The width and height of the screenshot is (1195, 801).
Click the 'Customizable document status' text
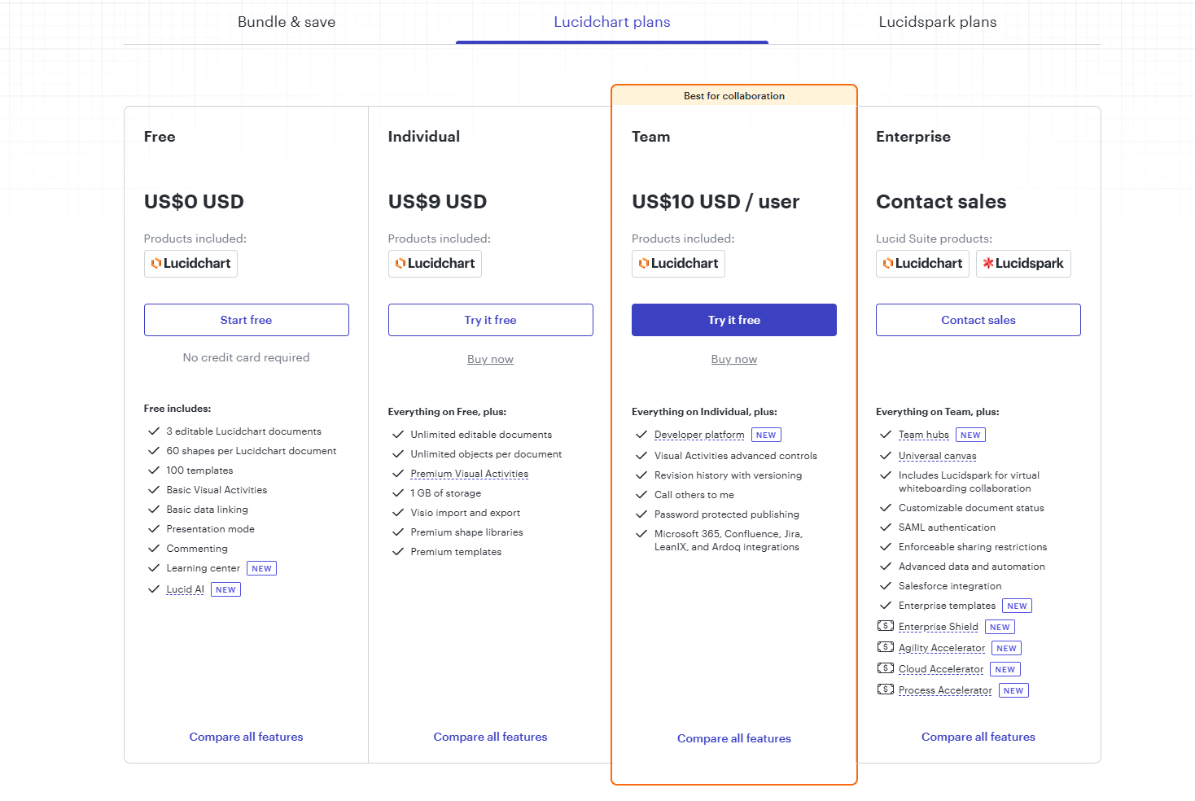(971, 508)
